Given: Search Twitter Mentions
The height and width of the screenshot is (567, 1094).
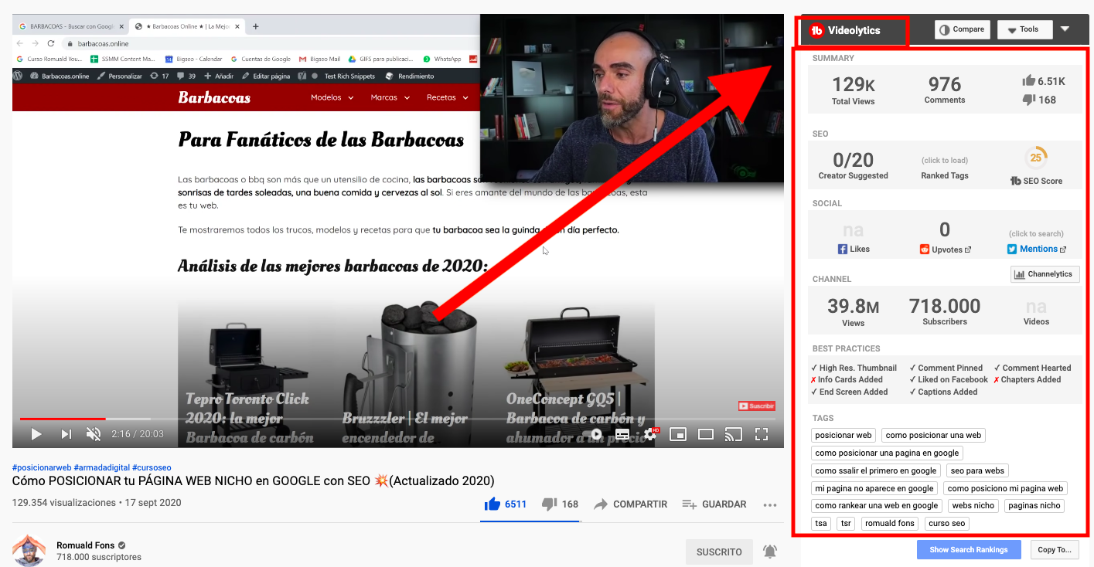Looking at the screenshot, I should coord(1037,249).
